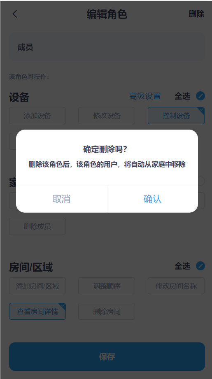The width and height of the screenshot is (212, 379).
Task: Deselect the 查看房间详情 permission
Action: point(37,312)
